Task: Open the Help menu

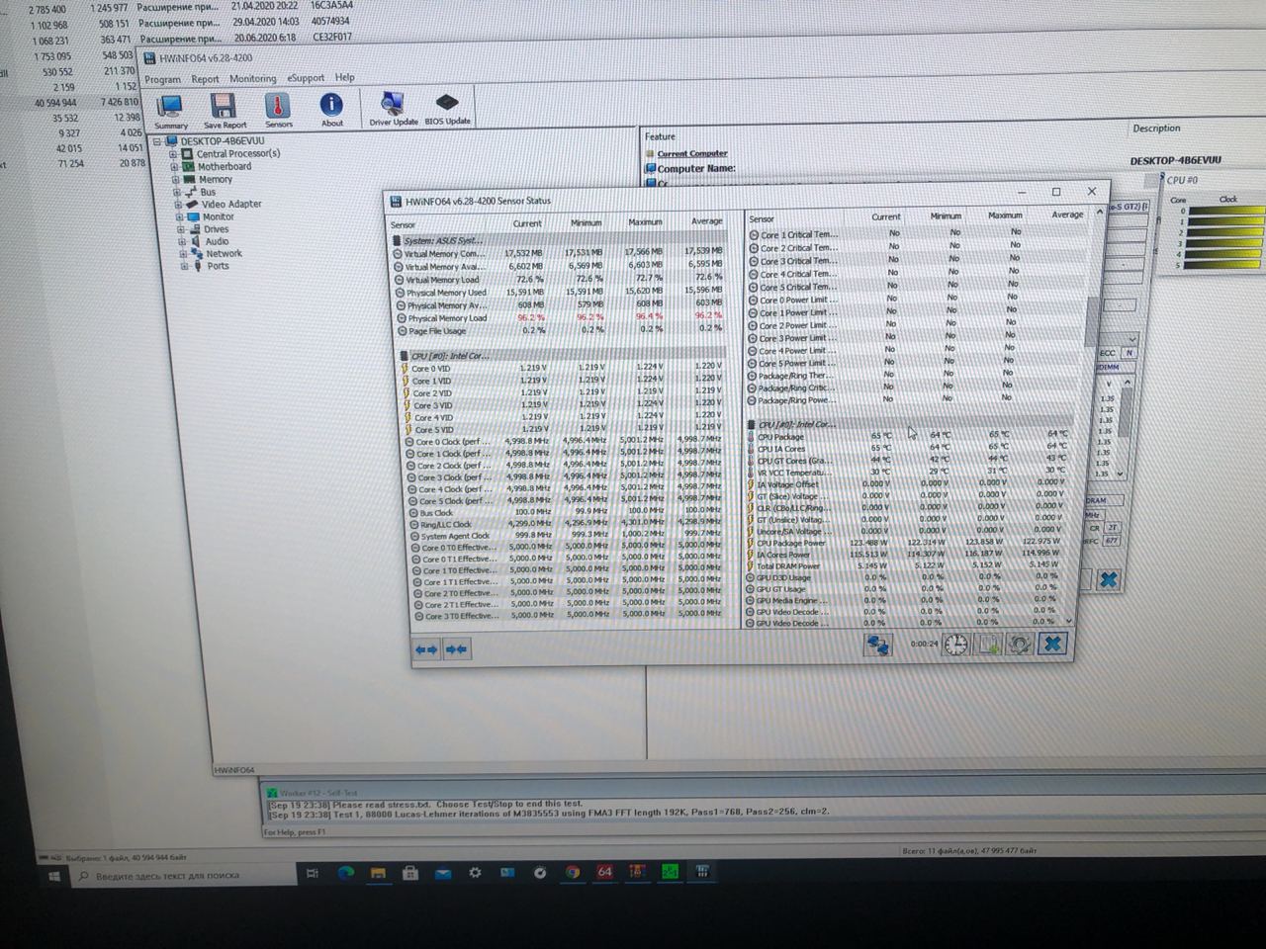Action: pyautogui.click(x=345, y=77)
